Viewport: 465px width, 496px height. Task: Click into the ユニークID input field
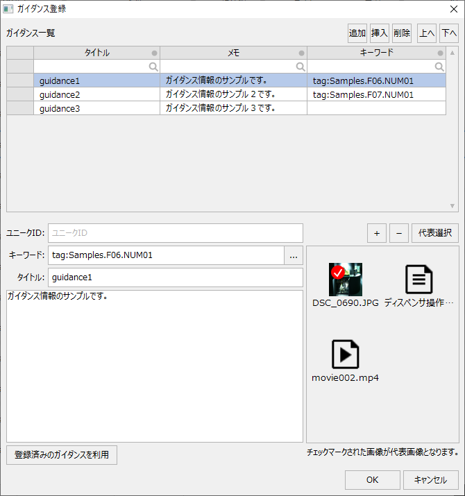[x=175, y=233]
